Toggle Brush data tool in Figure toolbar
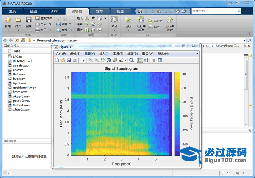Screen dimensions: 255x178 point(121,60)
